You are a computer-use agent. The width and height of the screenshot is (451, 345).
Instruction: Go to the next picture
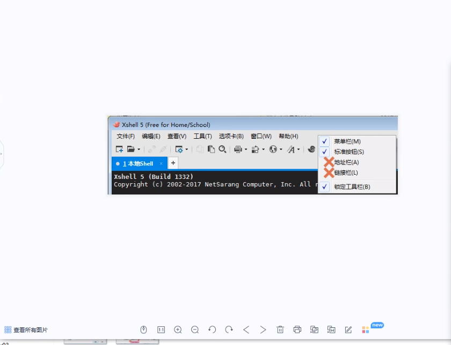tap(263, 329)
